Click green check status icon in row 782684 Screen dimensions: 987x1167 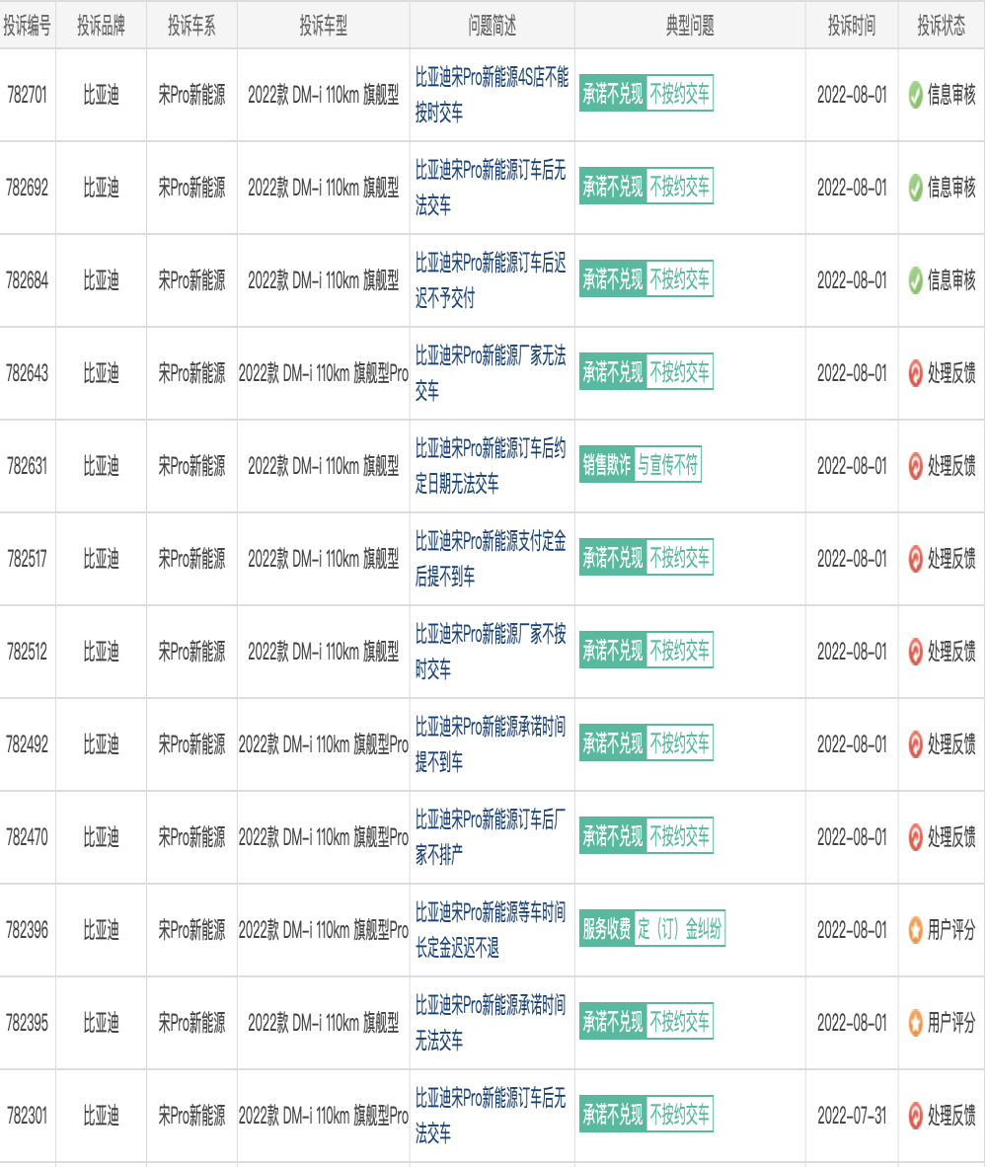point(916,280)
